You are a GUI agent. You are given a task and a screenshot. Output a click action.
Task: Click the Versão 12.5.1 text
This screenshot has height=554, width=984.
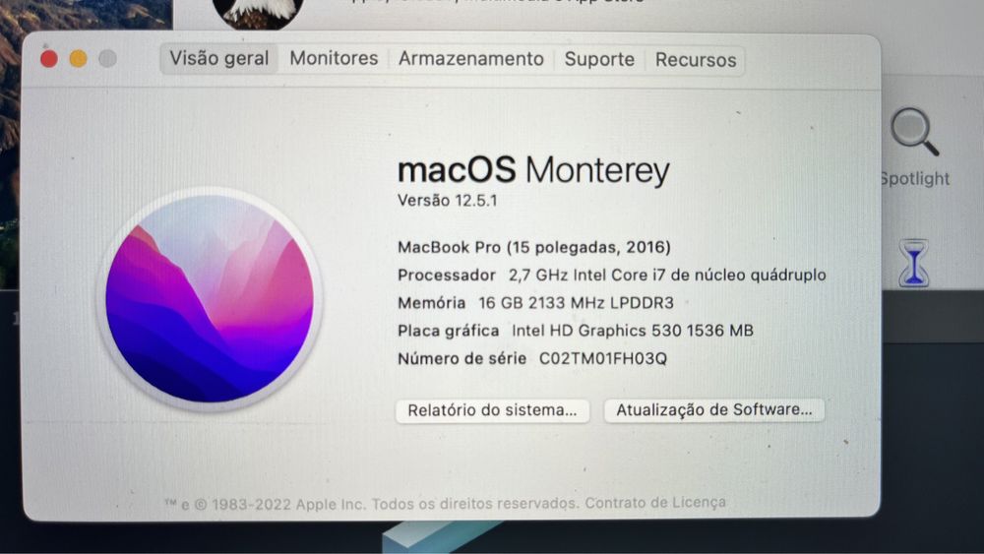[448, 201]
